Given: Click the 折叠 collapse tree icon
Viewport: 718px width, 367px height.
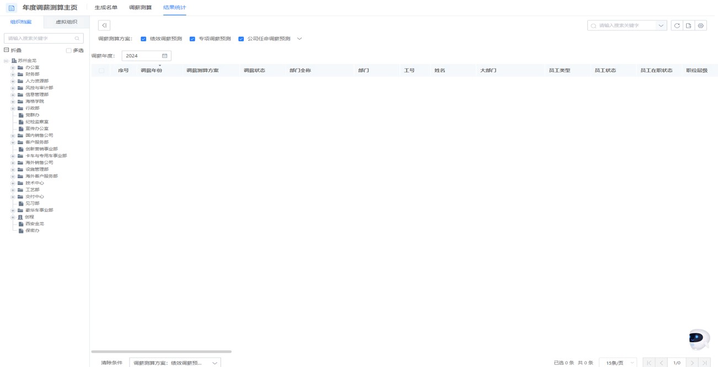Looking at the screenshot, I should (x=7, y=50).
